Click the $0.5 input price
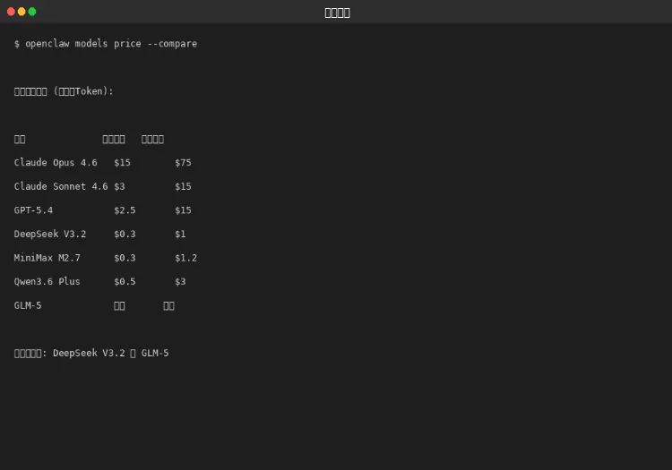Viewport: 672px width, 470px height. click(125, 282)
